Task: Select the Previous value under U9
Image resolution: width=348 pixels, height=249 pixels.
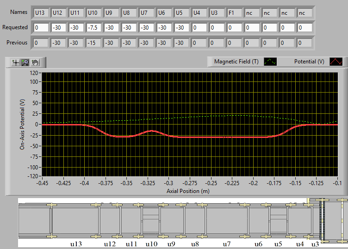Action: (111, 43)
